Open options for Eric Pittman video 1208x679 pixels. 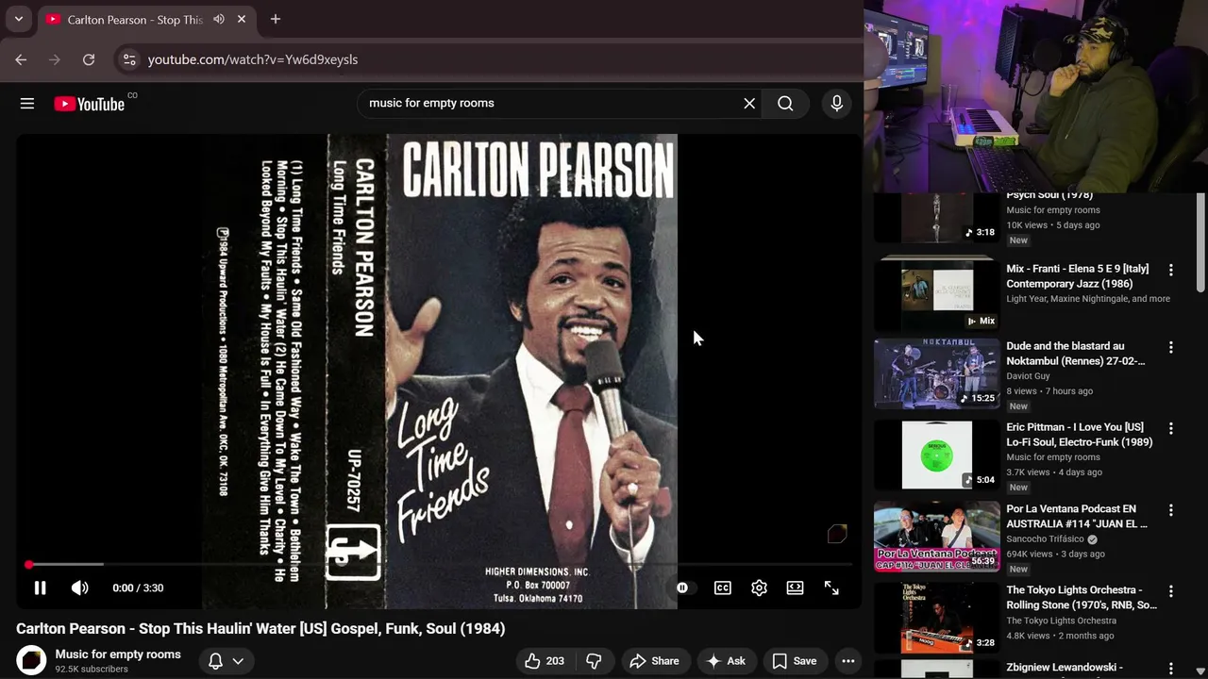point(1171,428)
